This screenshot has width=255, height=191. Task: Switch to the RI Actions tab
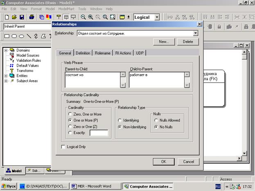[123, 53]
